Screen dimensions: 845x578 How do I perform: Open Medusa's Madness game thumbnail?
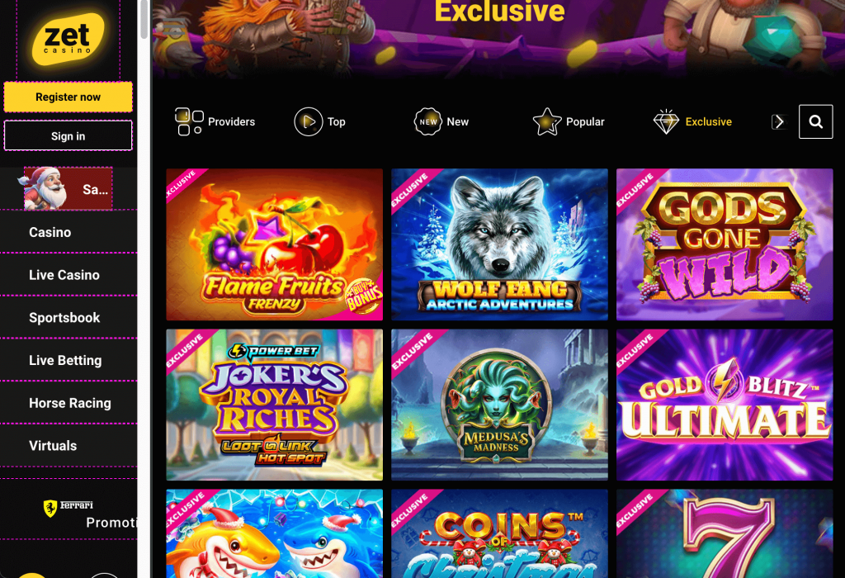[x=499, y=405]
